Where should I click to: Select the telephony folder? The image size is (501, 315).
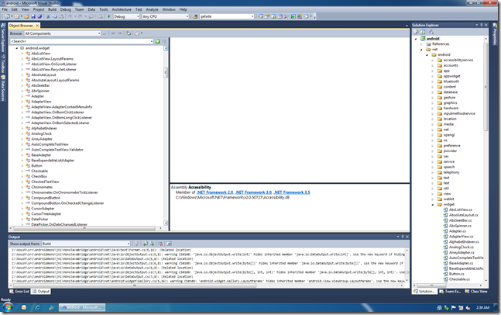451,172
